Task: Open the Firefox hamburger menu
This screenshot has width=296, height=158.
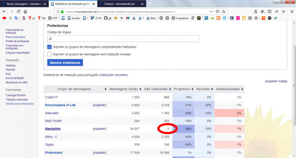Action: click(292, 12)
